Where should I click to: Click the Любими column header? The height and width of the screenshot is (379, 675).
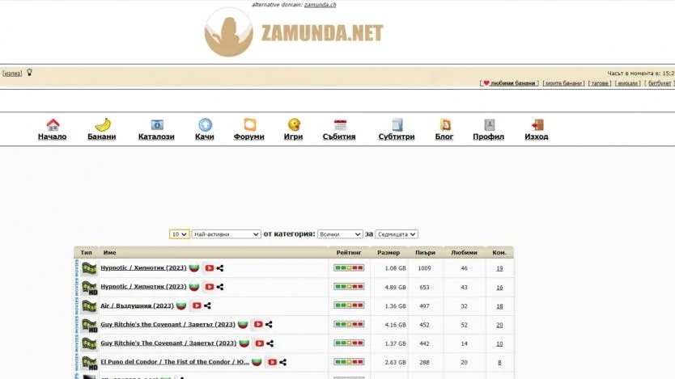[x=464, y=253]
